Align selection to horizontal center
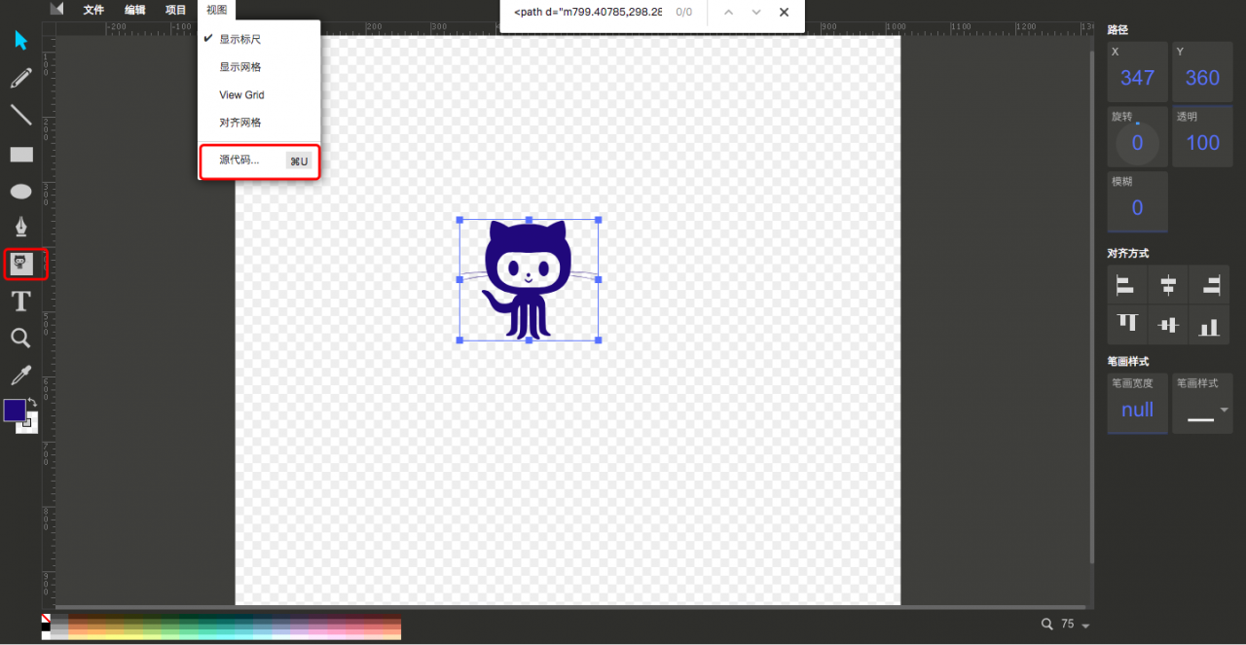Image resolution: width=1246 pixels, height=645 pixels. [x=1168, y=285]
